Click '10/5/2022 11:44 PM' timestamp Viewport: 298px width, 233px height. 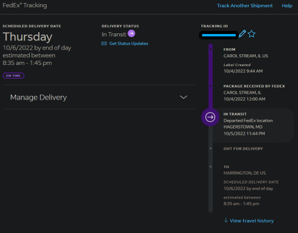tap(244, 133)
